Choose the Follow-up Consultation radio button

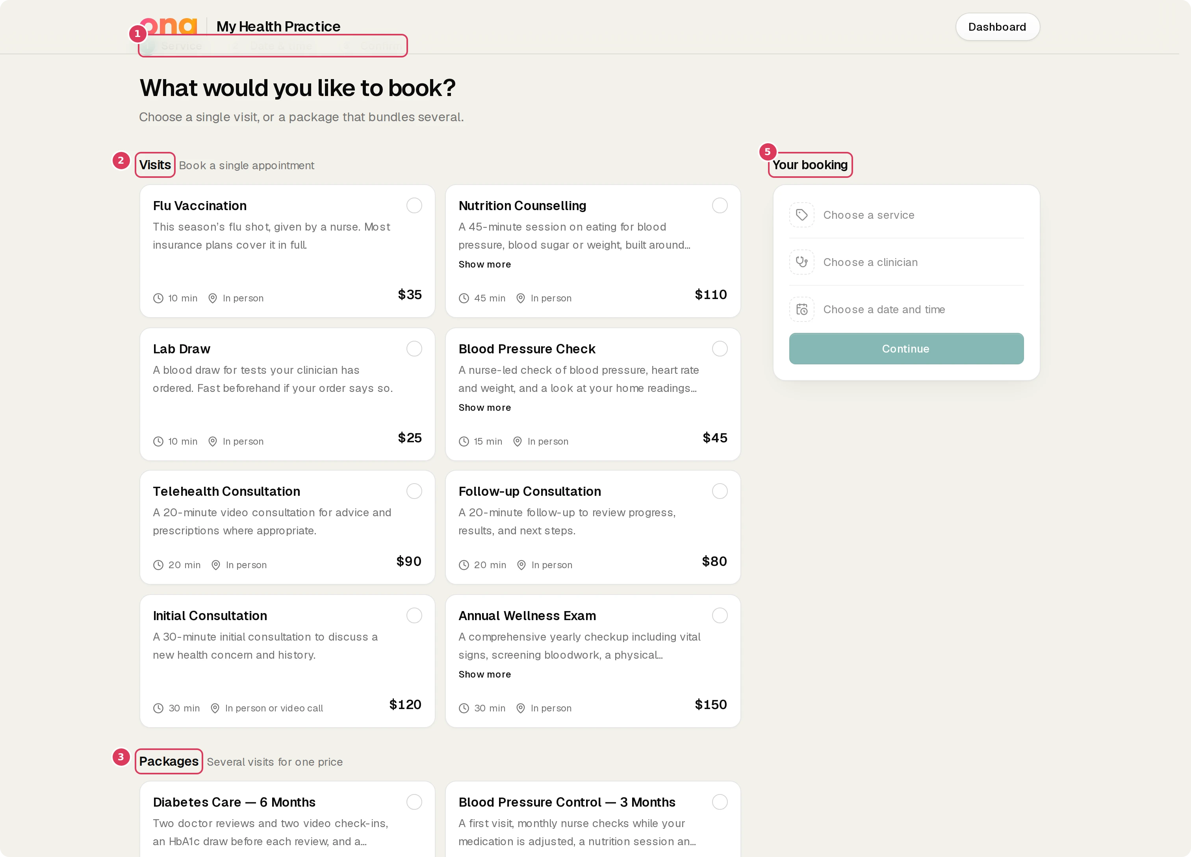pos(720,491)
